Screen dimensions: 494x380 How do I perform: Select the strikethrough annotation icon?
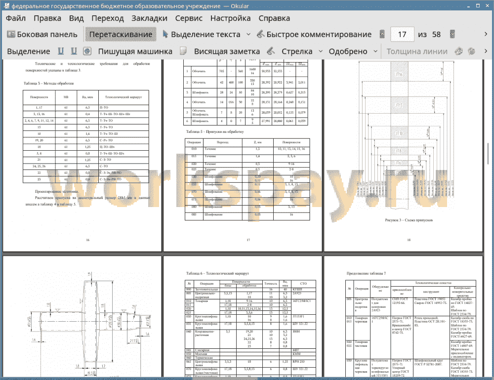(x=87, y=51)
